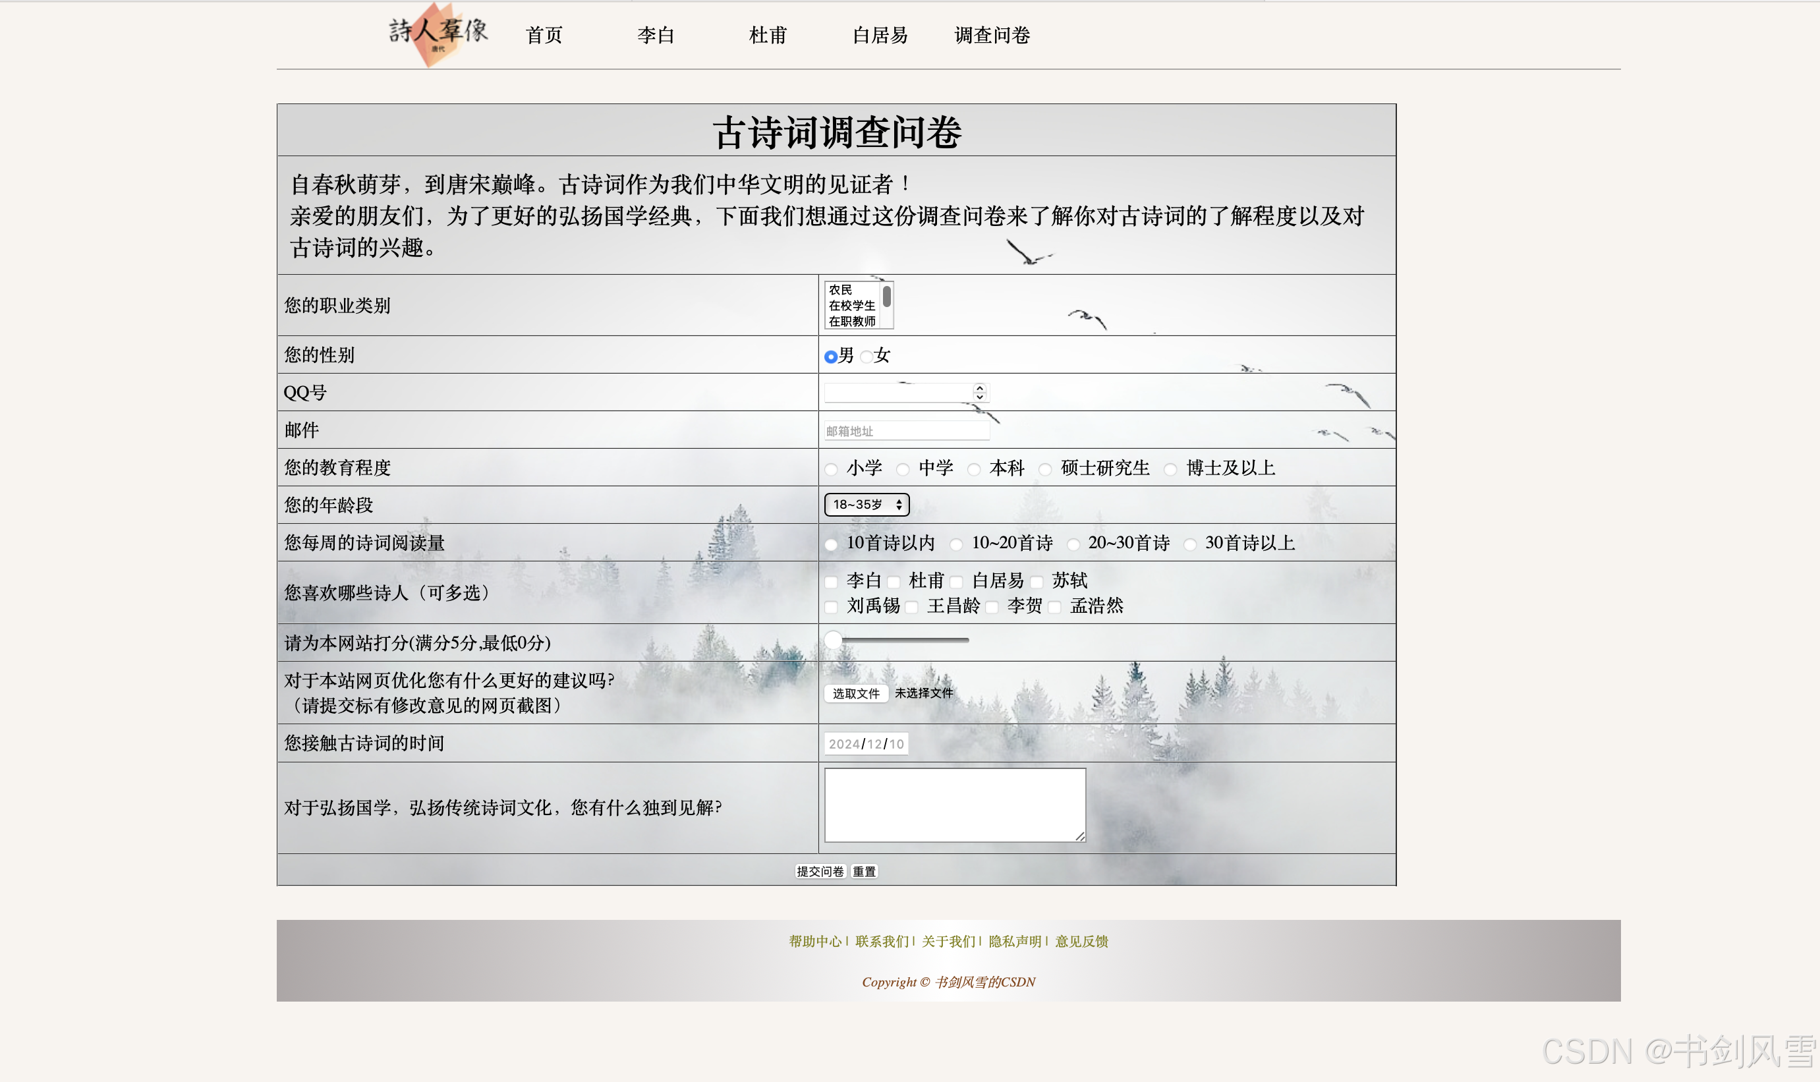Click the 重置 reset button
Image resolution: width=1820 pixels, height=1082 pixels.
pos(865,871)
